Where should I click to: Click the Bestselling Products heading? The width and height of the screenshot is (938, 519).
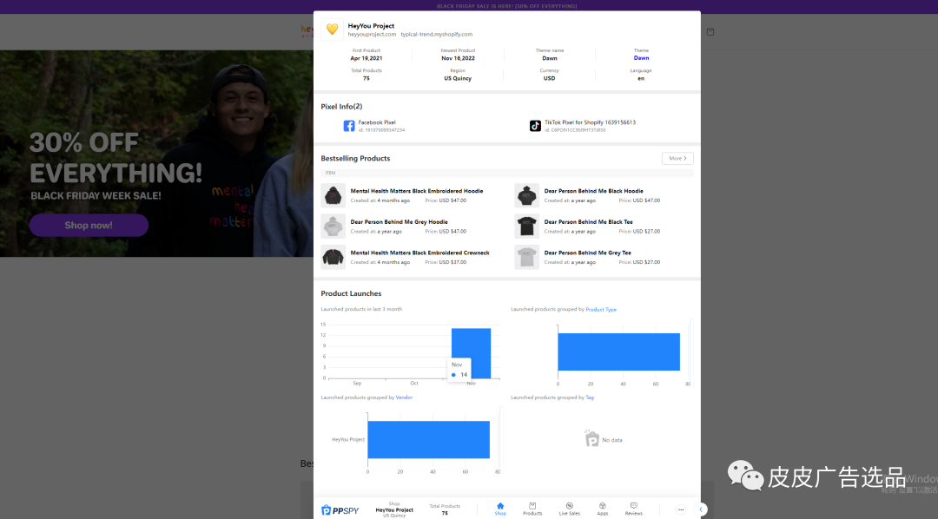[355, 159]
